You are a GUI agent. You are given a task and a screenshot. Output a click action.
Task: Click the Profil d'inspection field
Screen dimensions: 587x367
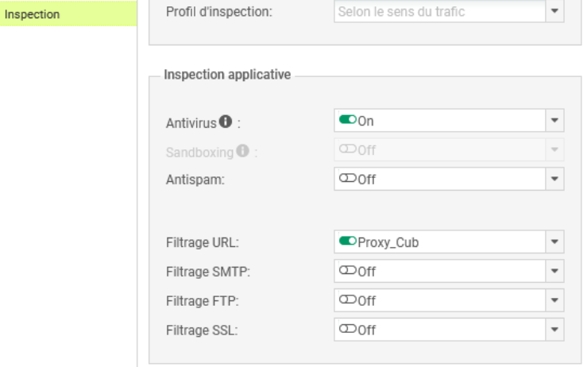438,13
